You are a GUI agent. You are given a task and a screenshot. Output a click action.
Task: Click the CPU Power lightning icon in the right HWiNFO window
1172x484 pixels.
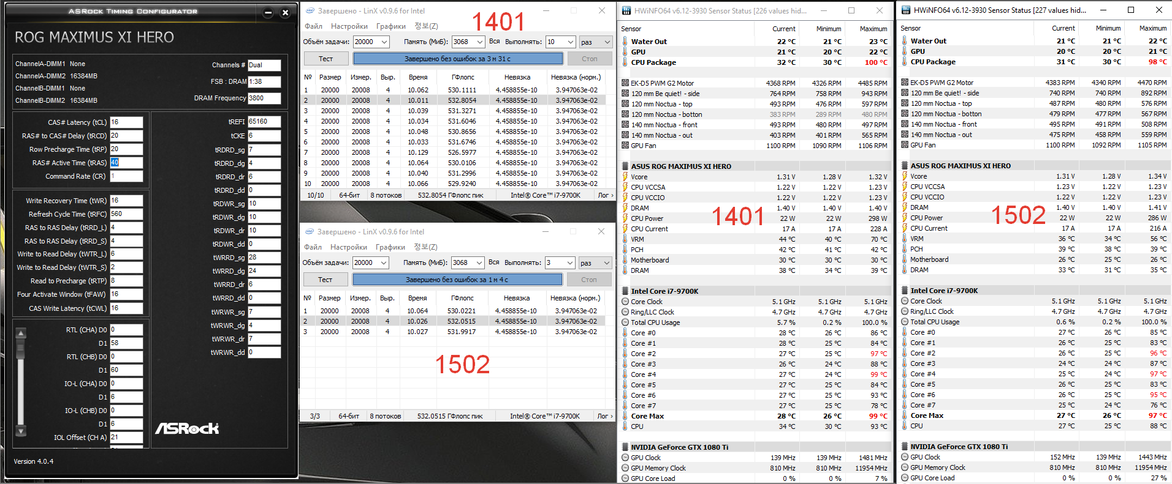(x=904, y=218)
